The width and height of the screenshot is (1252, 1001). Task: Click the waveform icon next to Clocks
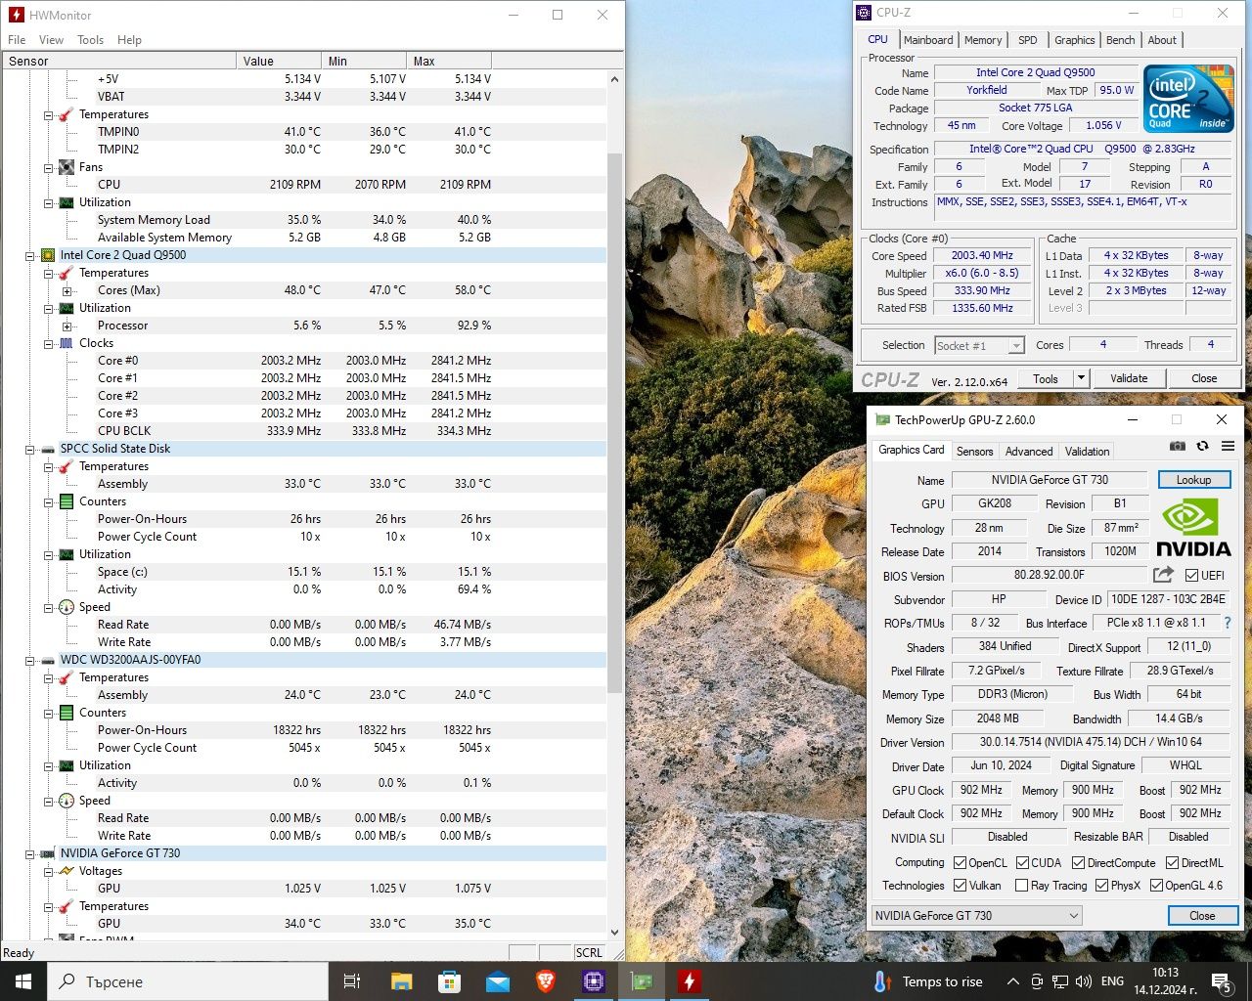click(x=67, y=343)
